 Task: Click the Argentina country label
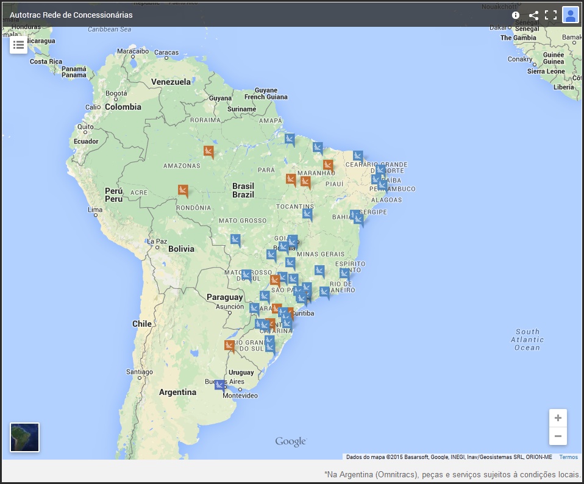177,392
